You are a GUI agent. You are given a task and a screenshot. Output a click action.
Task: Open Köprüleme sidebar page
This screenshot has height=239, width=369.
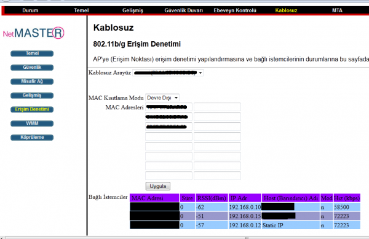32,137
